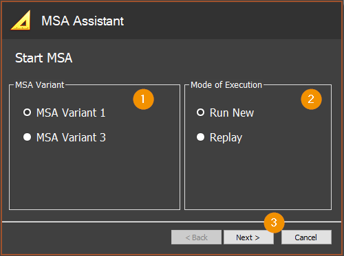Click the 'Mode of Execution' group label
The image size is (344, 256).
226,85
